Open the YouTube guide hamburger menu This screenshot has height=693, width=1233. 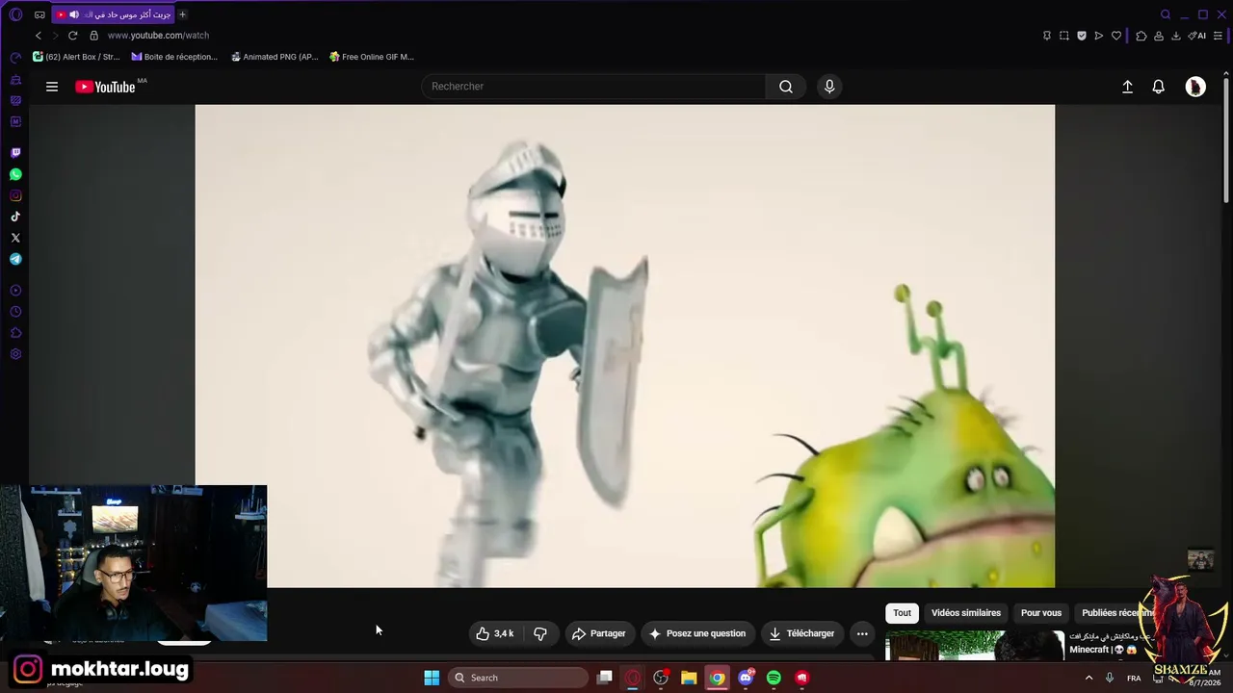pyautogui.click(x=52, y=87)
